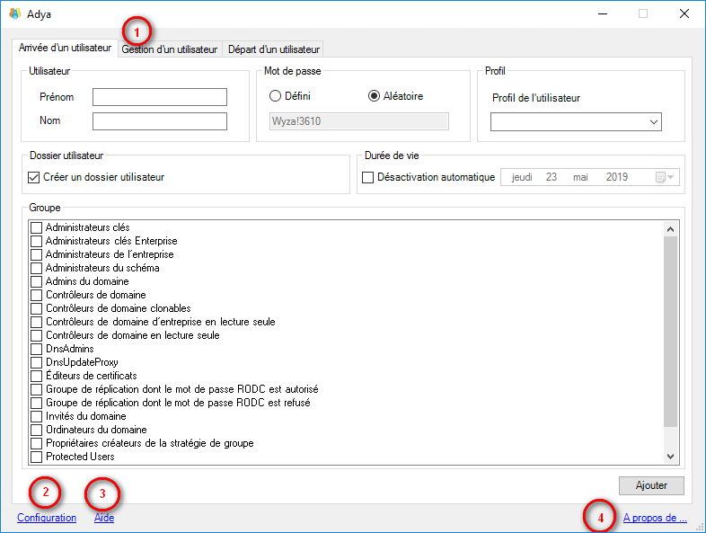This screenshot has width=706, height=533.
Task: Select the Aléatoire password option
Action: tap(375, 96)
